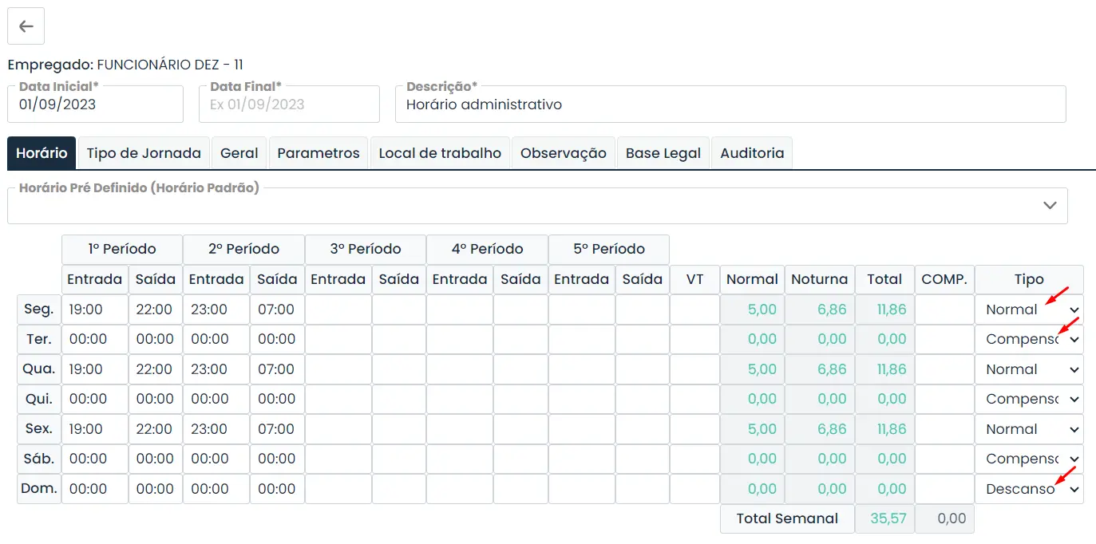
Task: Click Qui. 2º Período Entrada field
Action: click(216, 399)
